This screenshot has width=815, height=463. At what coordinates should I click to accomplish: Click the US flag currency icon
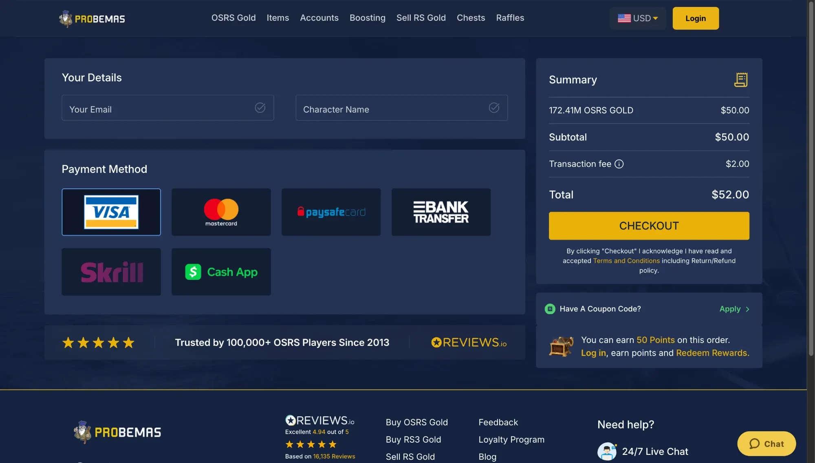624,18
